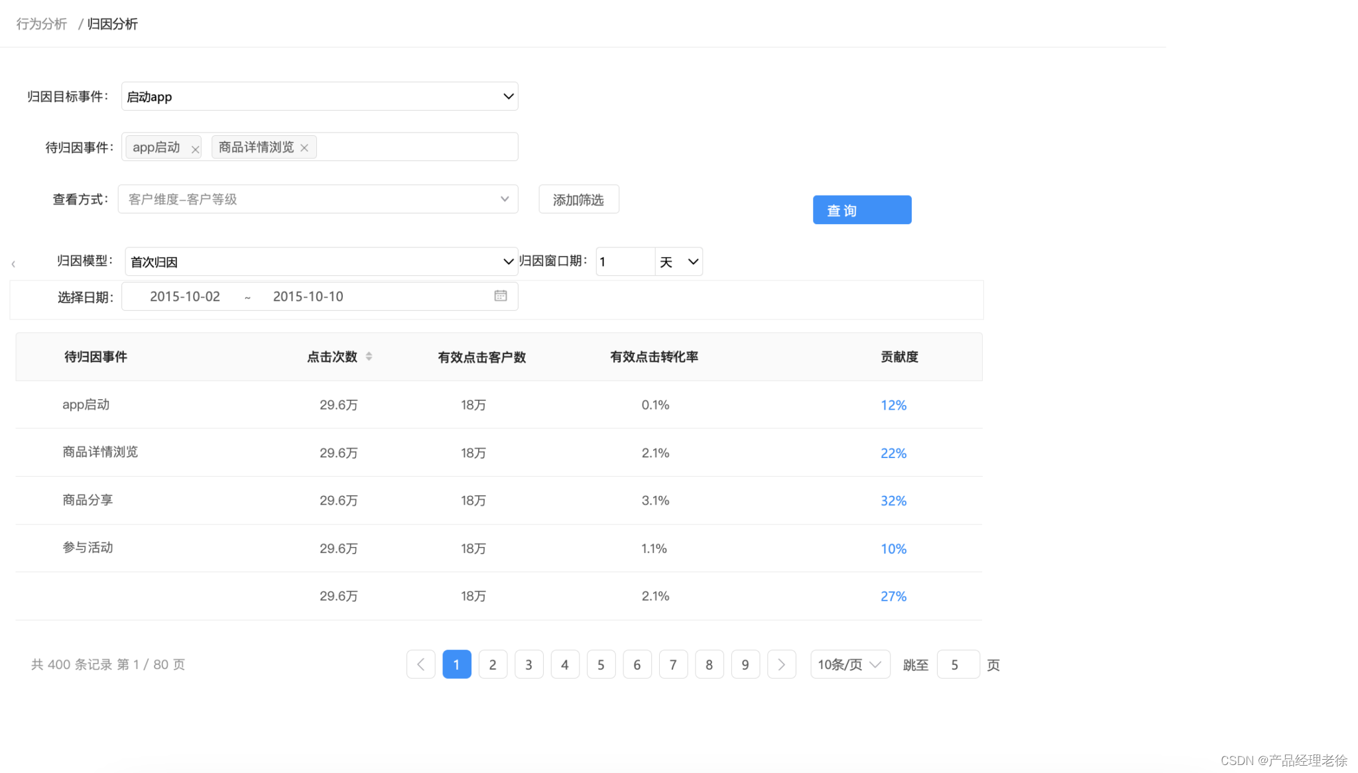Select page 9 in pagination

click(x=745, y=664)
